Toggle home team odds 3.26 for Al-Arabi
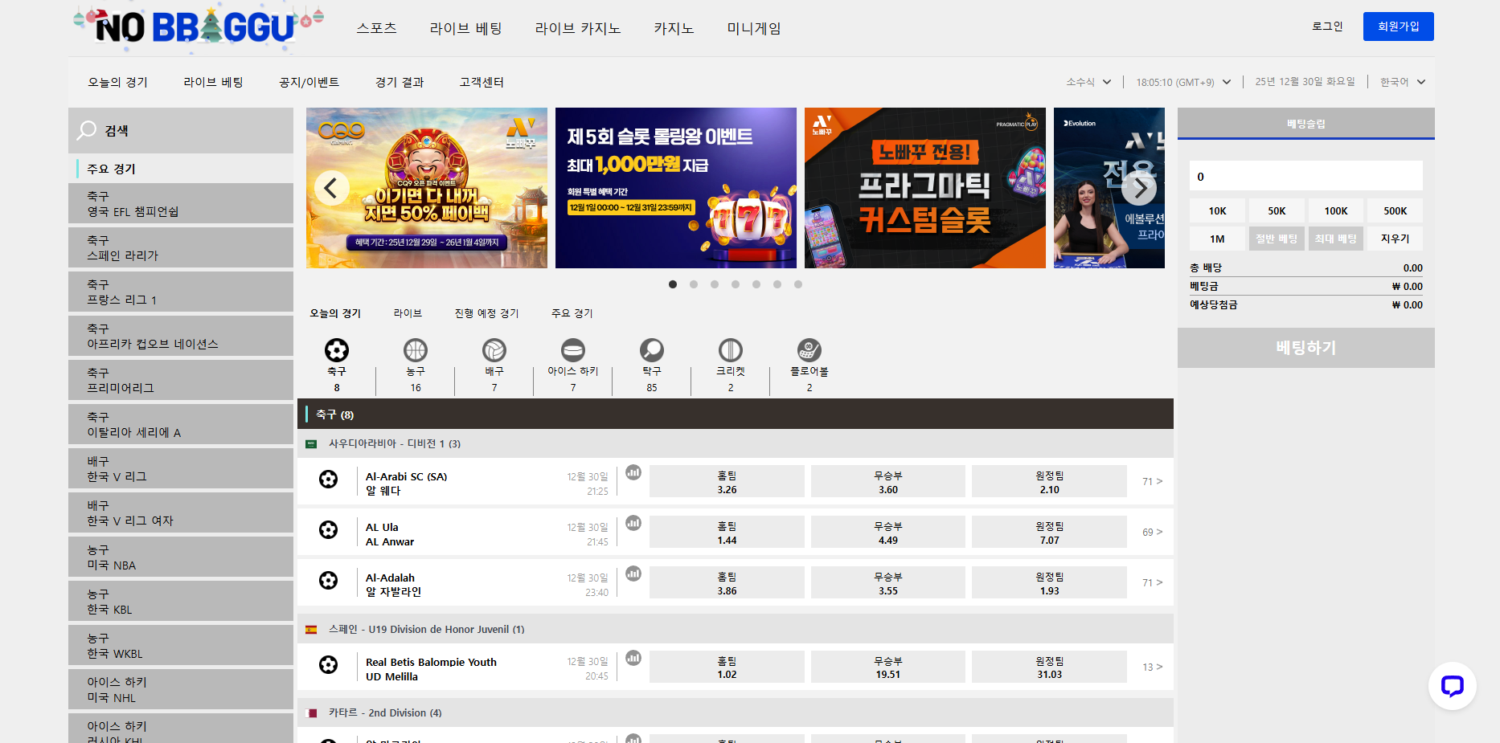 (727, 482)
